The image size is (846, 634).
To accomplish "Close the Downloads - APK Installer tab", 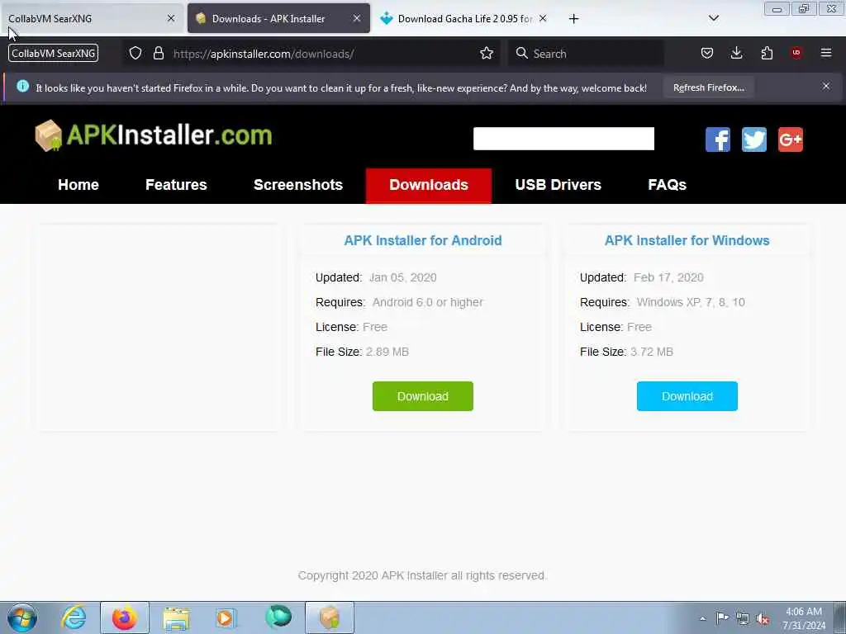I will (x=357, y=18).
